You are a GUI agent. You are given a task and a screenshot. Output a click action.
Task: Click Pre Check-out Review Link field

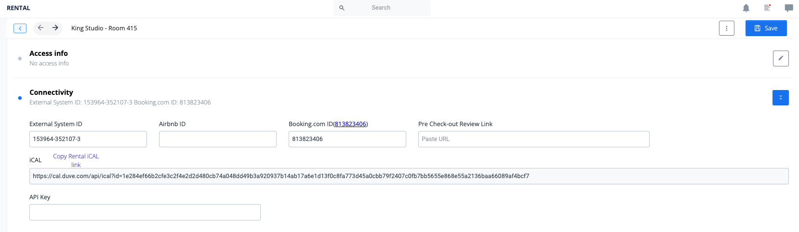point(534,139)
